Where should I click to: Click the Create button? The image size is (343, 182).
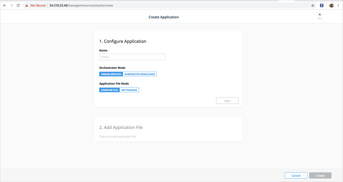click(x=320, y=175)
